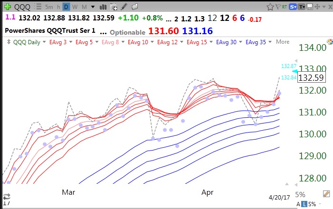333x209 pixels.
Task: Click the magenta 1.1 value
Action: pos(10,17)
